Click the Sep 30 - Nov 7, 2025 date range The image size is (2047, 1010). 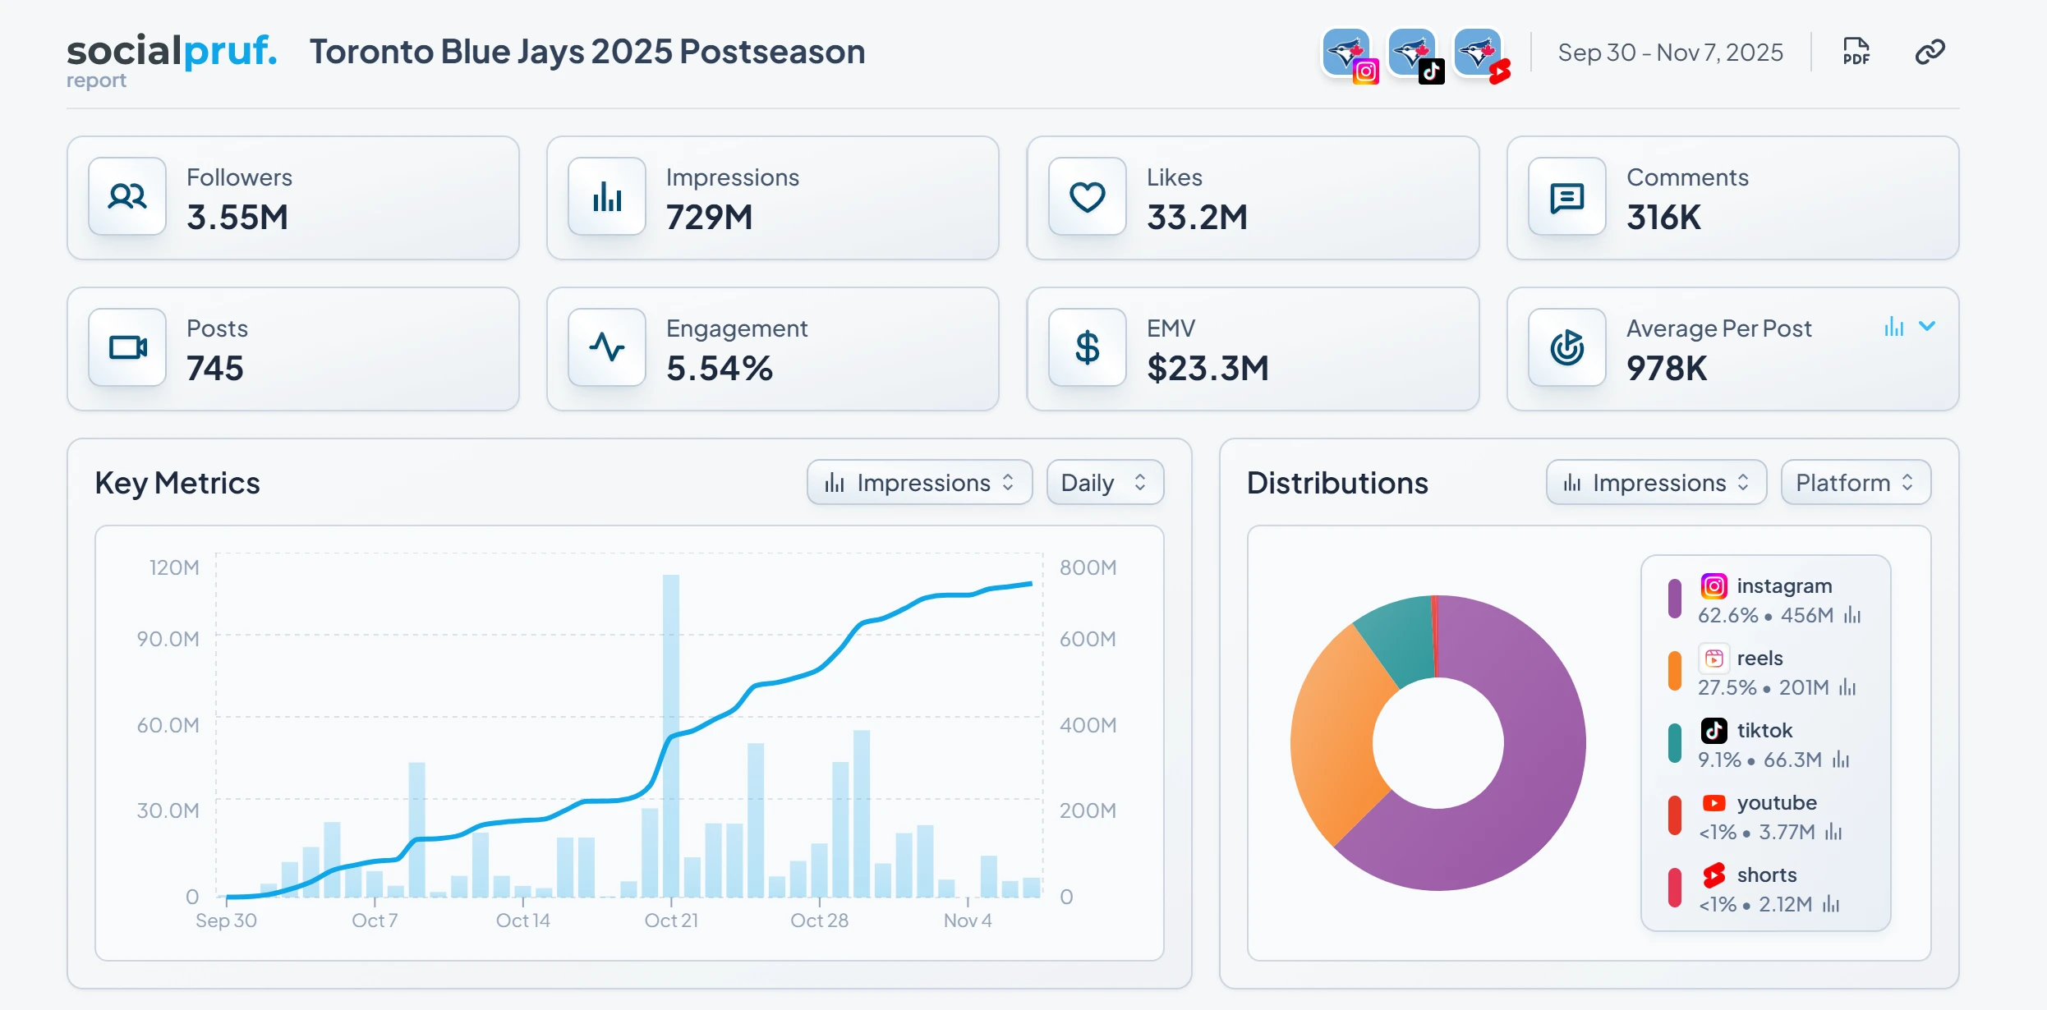(1671, 52)
